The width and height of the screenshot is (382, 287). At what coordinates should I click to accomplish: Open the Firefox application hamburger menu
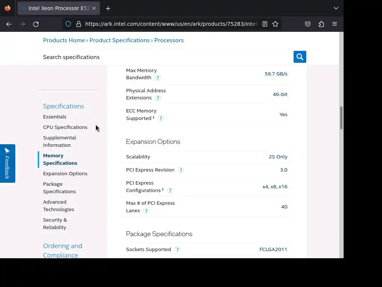pos(335,24)
